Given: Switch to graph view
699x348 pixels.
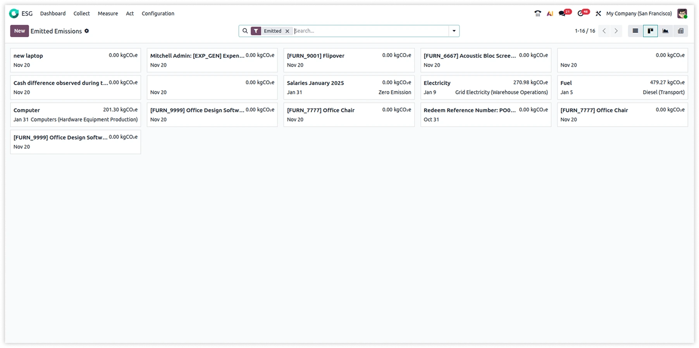Looking at the screenshot, I should (665, 31).
